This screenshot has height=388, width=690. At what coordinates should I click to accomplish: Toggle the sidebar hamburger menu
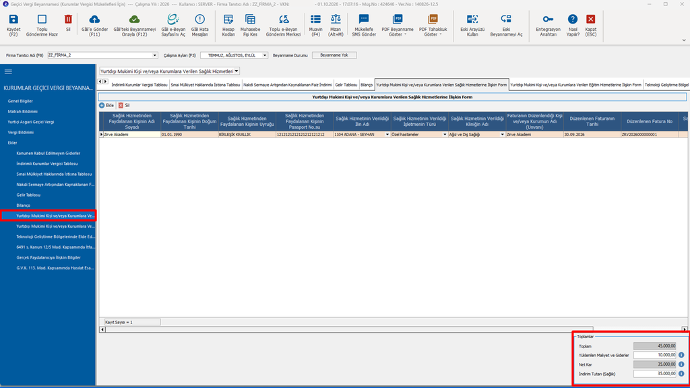click(x=8, y=71)
